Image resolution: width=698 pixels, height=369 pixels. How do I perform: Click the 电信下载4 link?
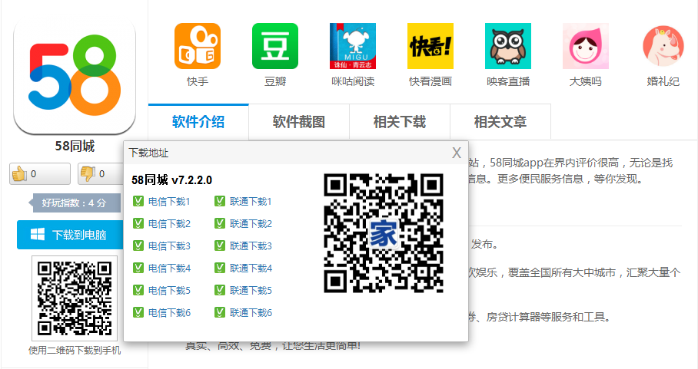click(x=169, y=269)
